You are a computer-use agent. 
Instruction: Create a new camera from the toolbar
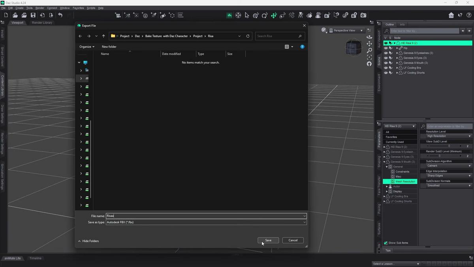pyautogui.click(x=118, y=15)
